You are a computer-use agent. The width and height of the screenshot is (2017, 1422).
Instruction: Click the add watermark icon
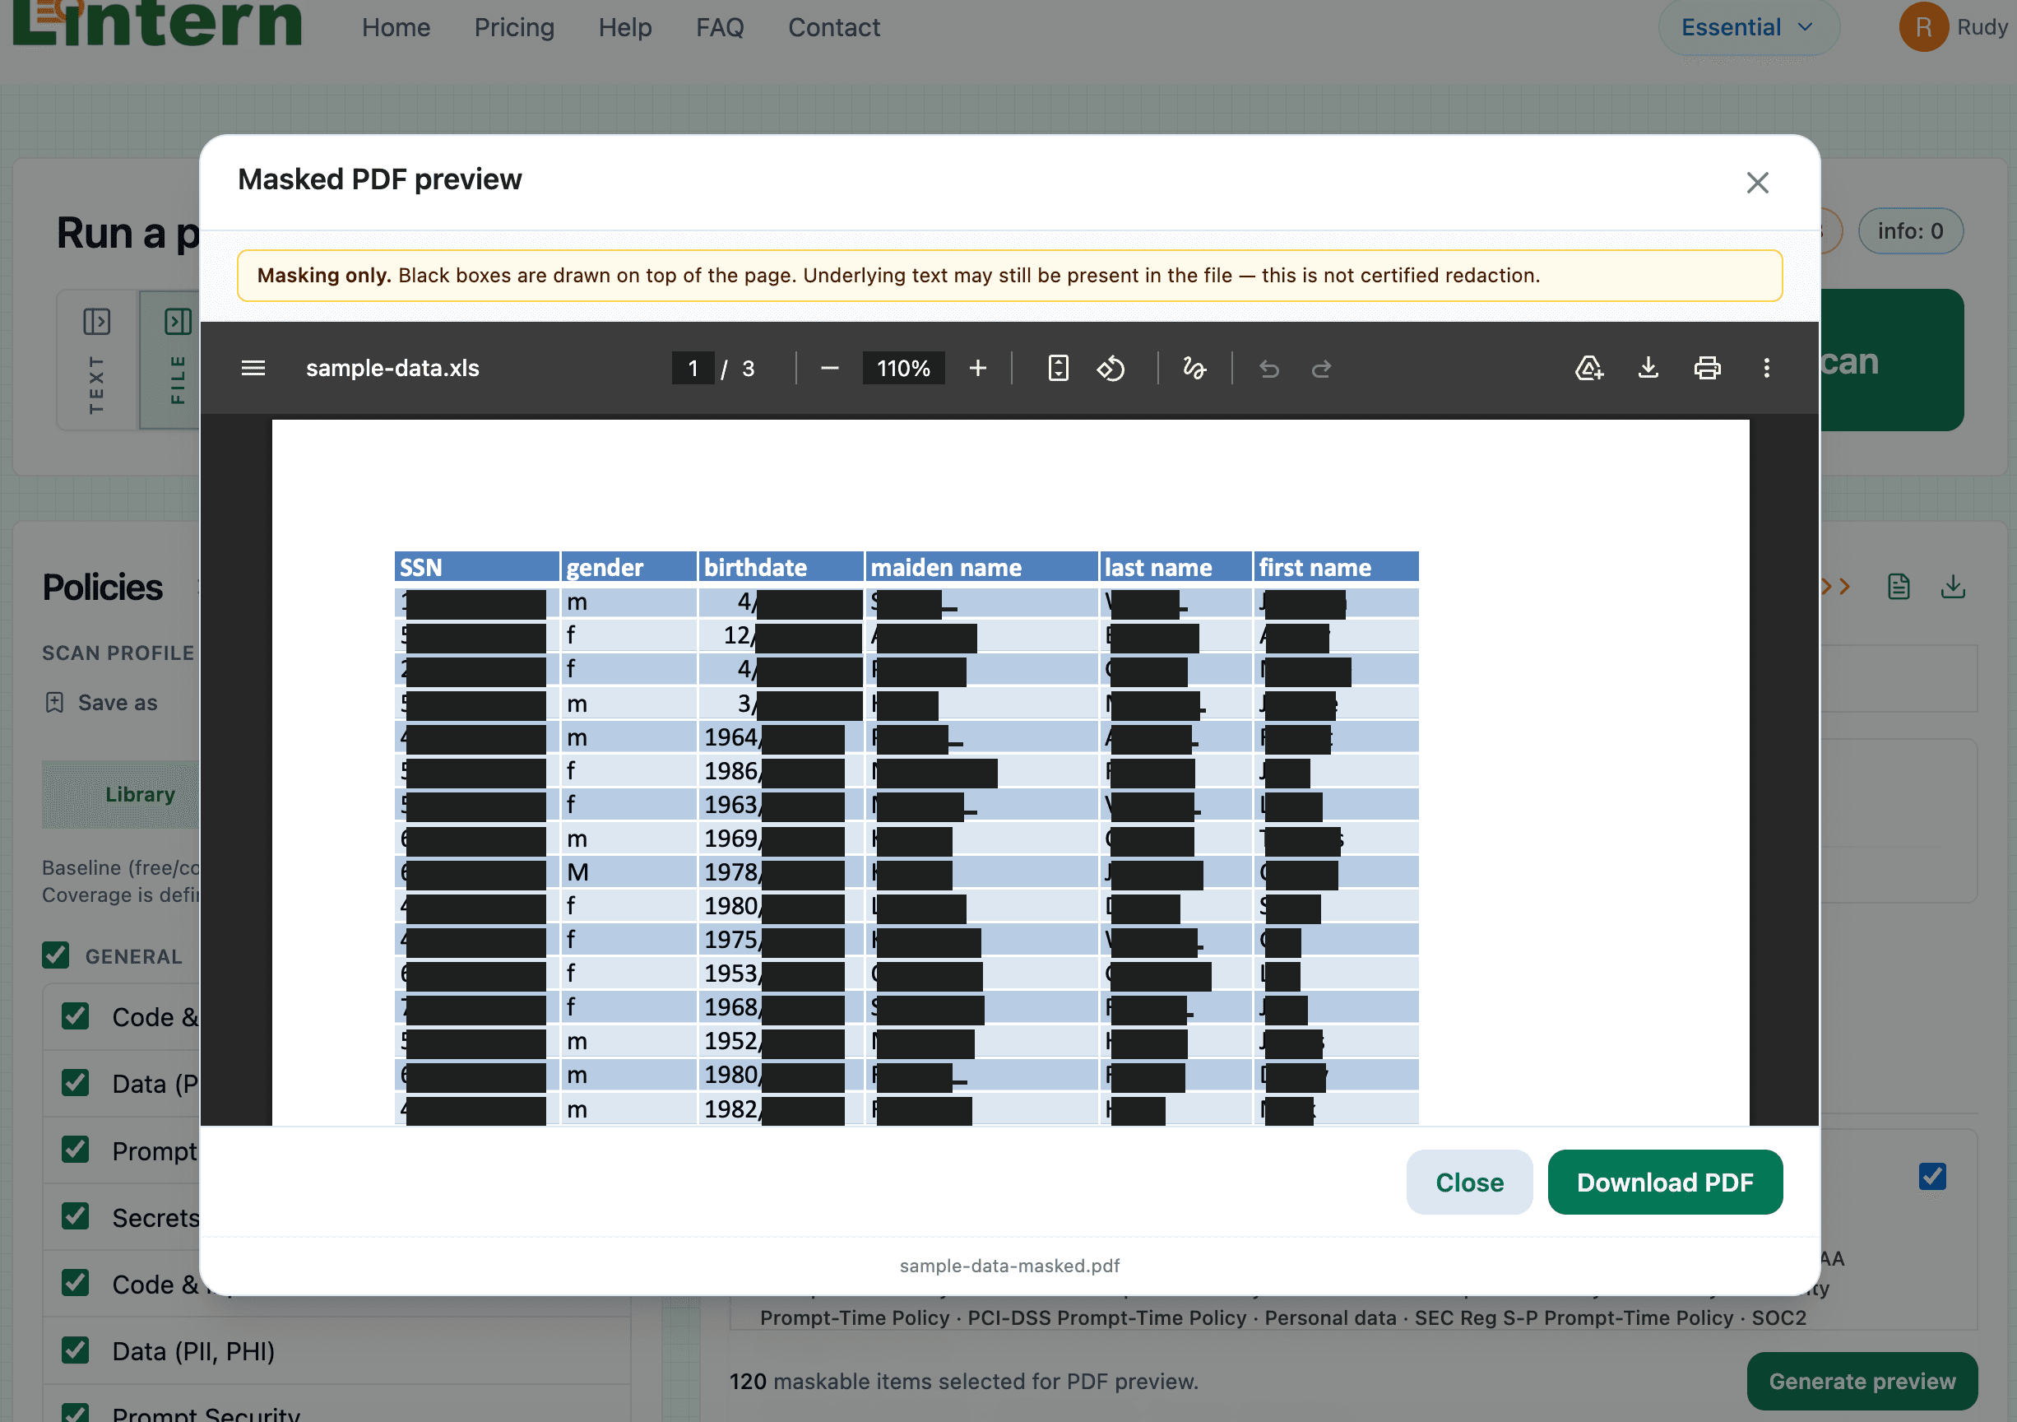(1588, 368)
